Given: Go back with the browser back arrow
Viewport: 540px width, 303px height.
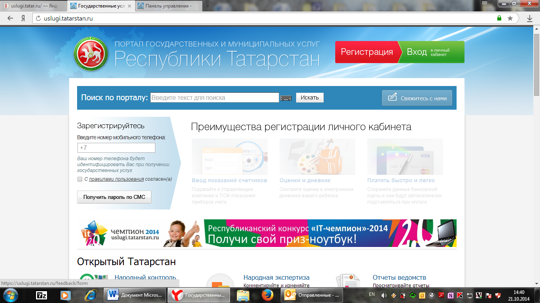Looking at the screenshot, I should click(x=10, y=18).
